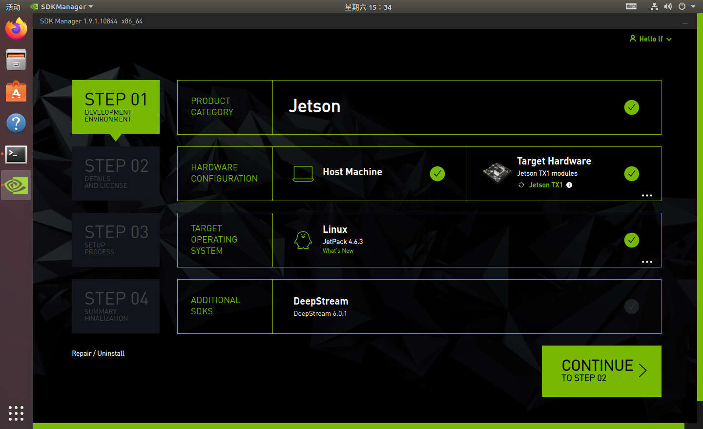Open the clock and calendar menu
Image resolution: width=703 pixels, height=429 pixels.
click(368, 7)
